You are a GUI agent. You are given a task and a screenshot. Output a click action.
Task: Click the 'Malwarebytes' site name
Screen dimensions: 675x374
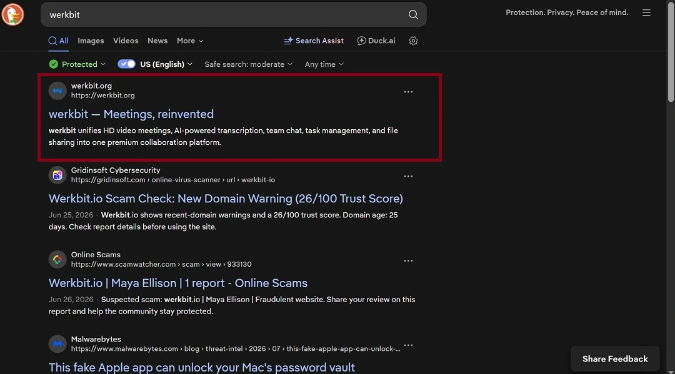[96, 339]
